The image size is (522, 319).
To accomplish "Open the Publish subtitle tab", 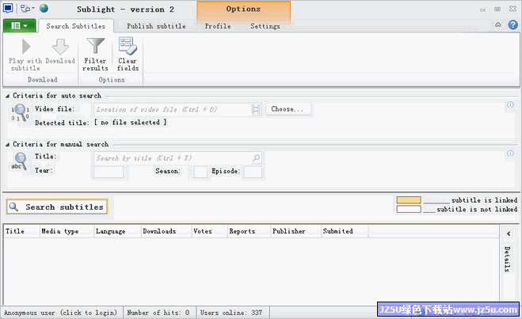I will pyautogui.click(x=156, y=26).
